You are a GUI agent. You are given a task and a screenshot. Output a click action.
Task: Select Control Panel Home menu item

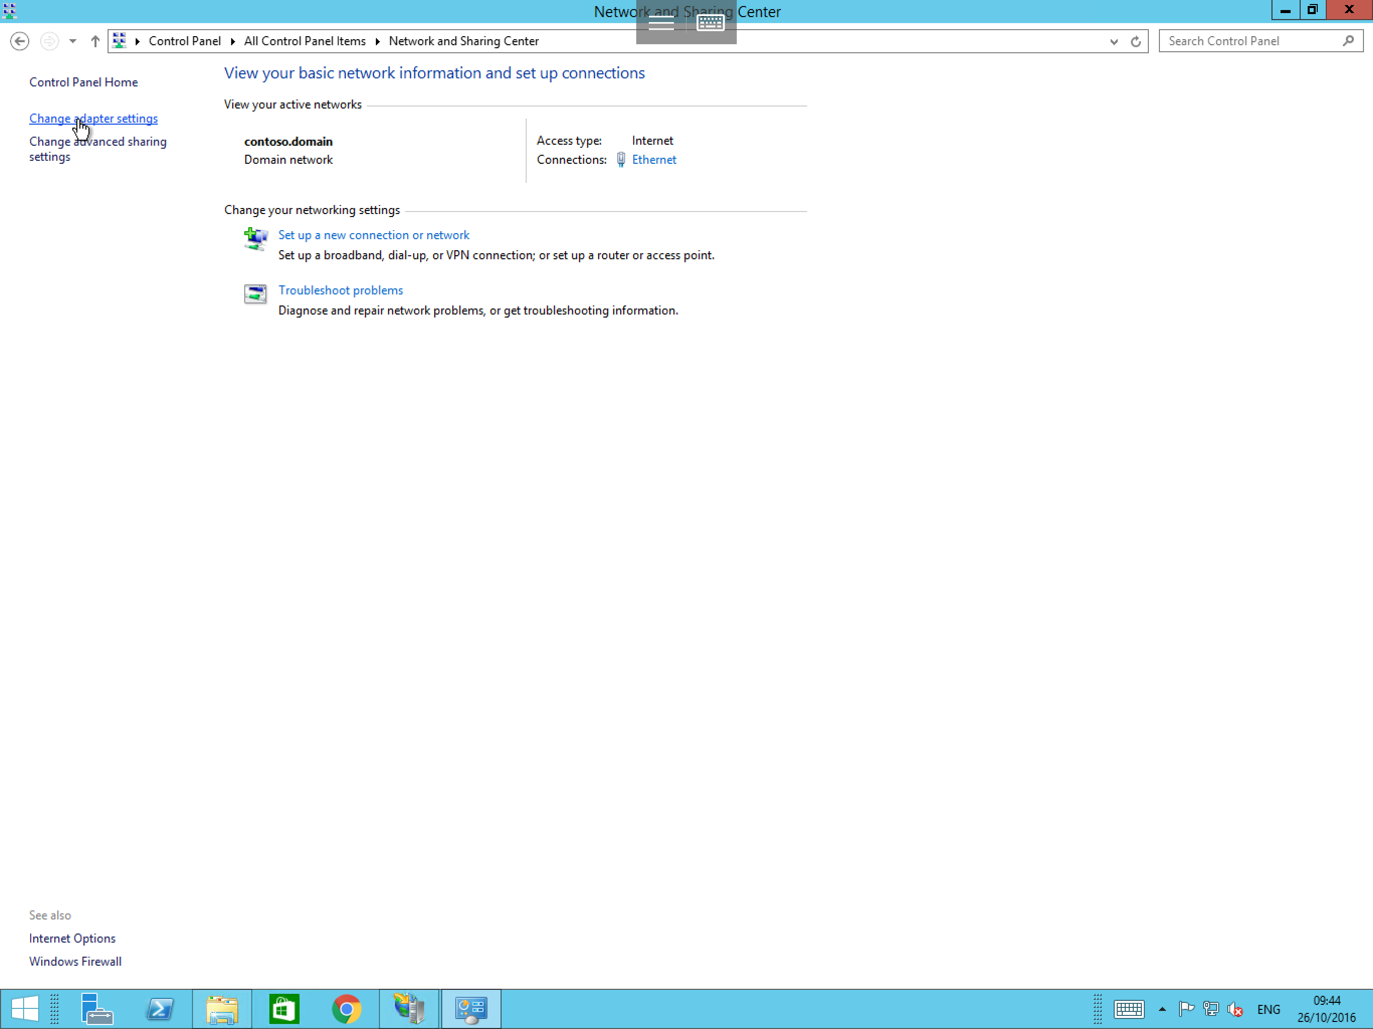click(83, 81)
